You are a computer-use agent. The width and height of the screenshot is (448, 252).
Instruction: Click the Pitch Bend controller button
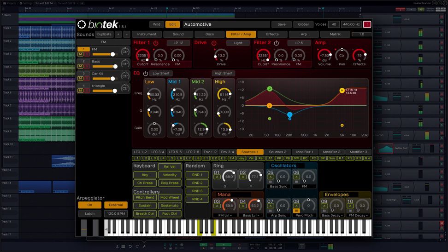coord(145,198)
